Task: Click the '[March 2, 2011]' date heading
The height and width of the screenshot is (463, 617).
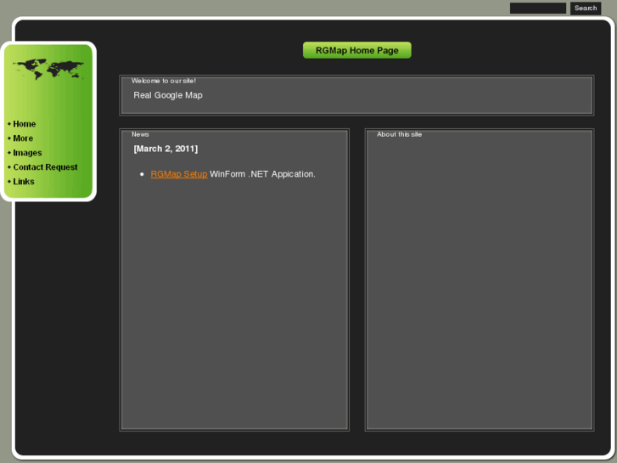Action: 165,149
